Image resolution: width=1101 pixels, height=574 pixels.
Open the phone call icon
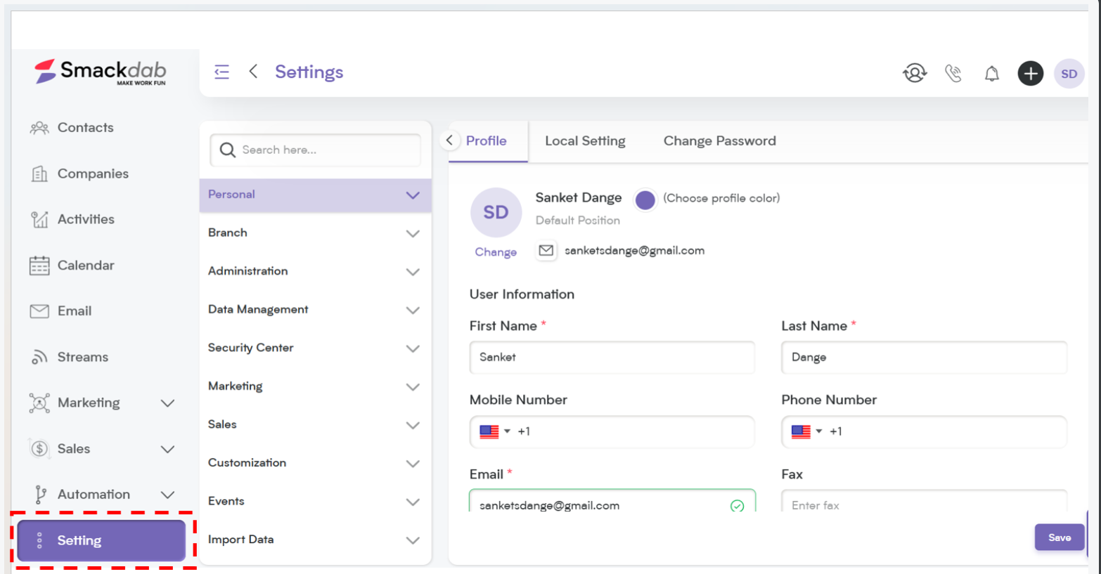953,73
